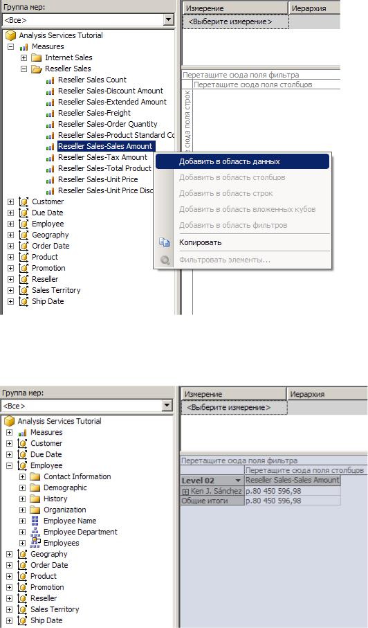Click the Reseller Sales-Sales Amount column header

click(x=293, y=480)
